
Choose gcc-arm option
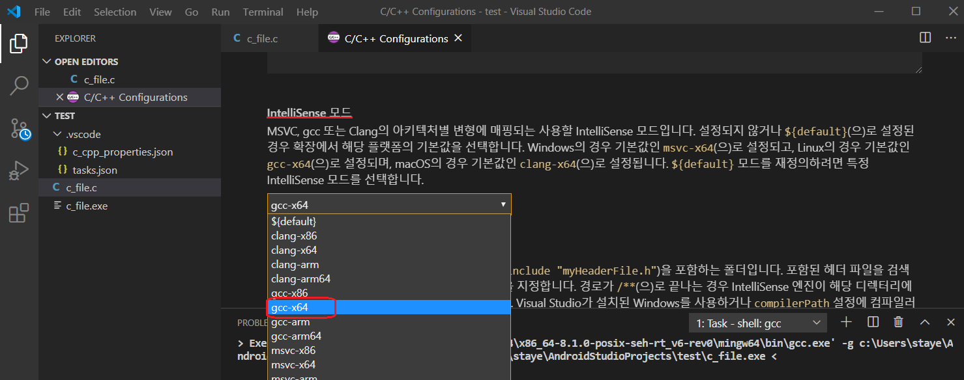click(389, 321)
